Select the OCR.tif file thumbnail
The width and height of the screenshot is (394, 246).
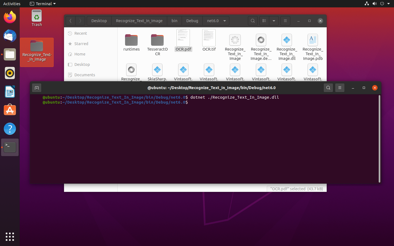tap(209, 38)
